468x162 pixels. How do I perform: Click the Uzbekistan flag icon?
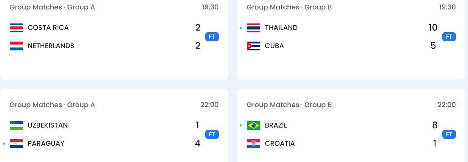(x=16, y=125)
